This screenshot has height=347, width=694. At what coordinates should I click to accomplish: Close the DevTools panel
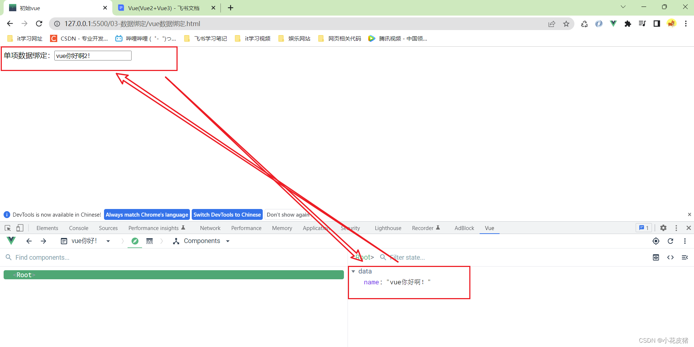pyautogui.click(x=689, y=228)
